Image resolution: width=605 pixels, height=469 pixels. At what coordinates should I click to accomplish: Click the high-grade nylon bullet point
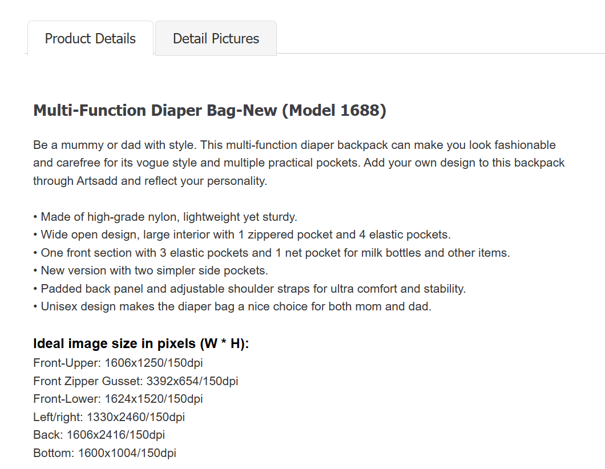tap(166, 217)
